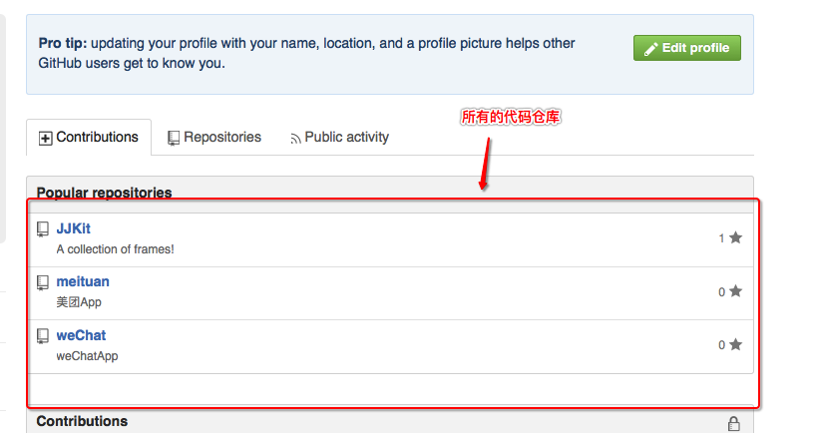
Task: Switch to the Repositories tab
Action: tap(214, 138)
